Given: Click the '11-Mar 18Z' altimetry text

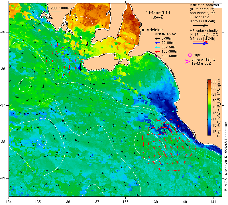Looking at the screenshot, I should click(199, 17).
